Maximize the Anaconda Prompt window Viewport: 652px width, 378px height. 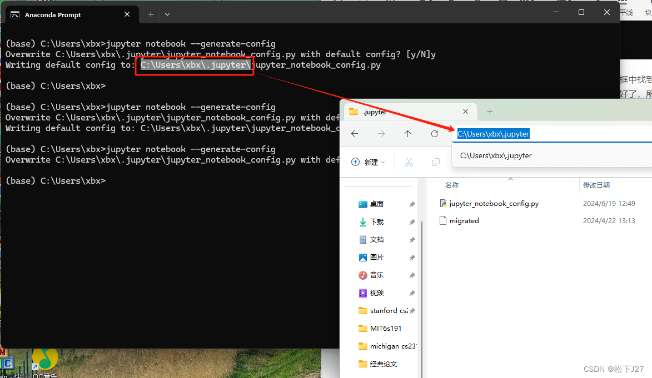[581, 12]
